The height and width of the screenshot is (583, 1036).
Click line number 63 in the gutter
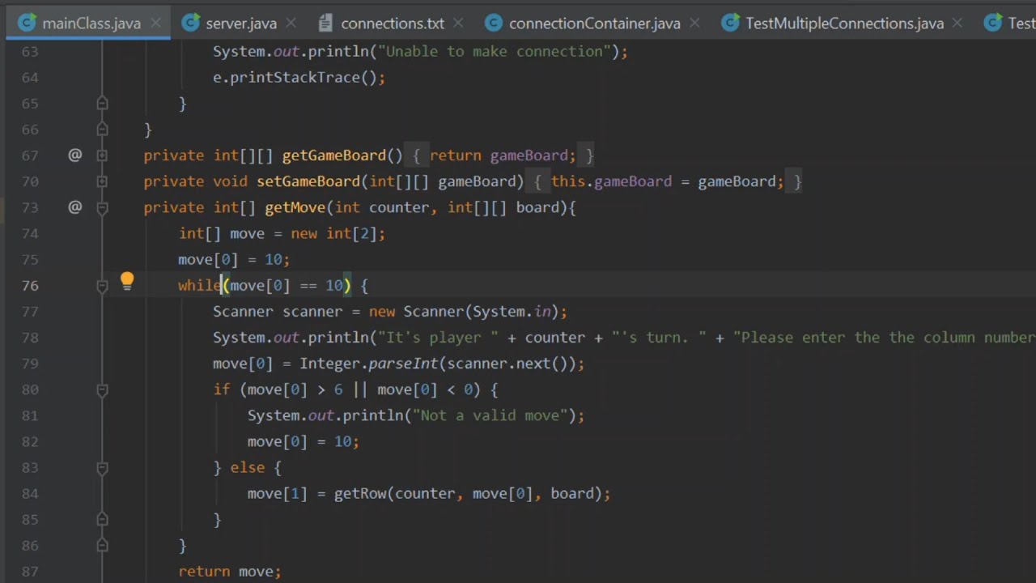[30, 51]
